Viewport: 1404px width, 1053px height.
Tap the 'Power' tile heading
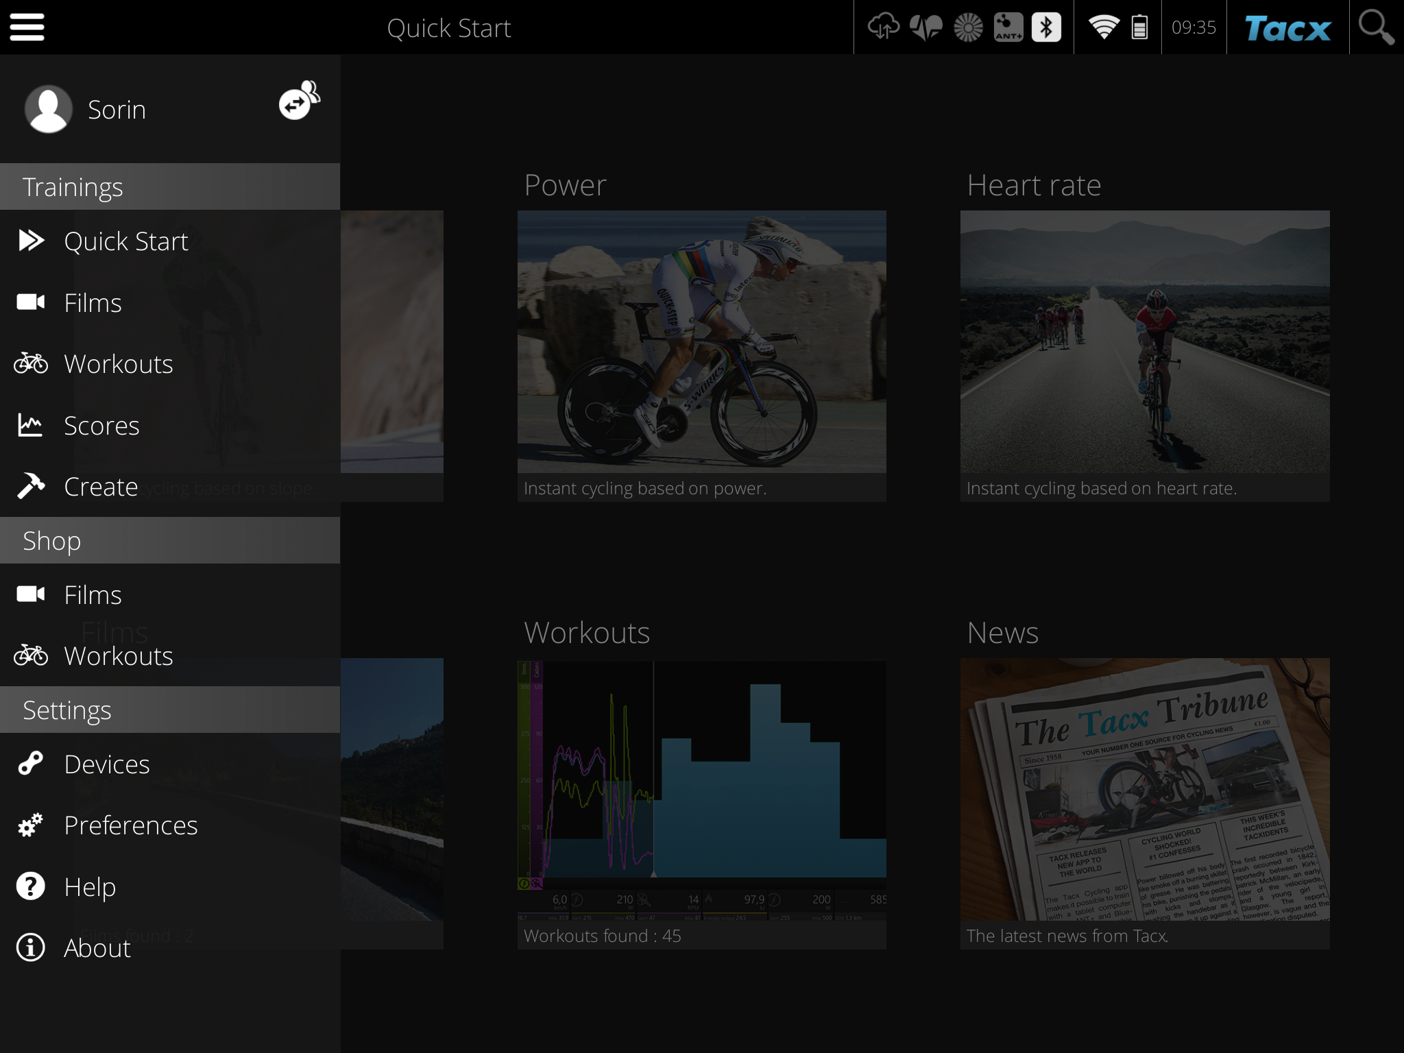[x=565, y=185]
